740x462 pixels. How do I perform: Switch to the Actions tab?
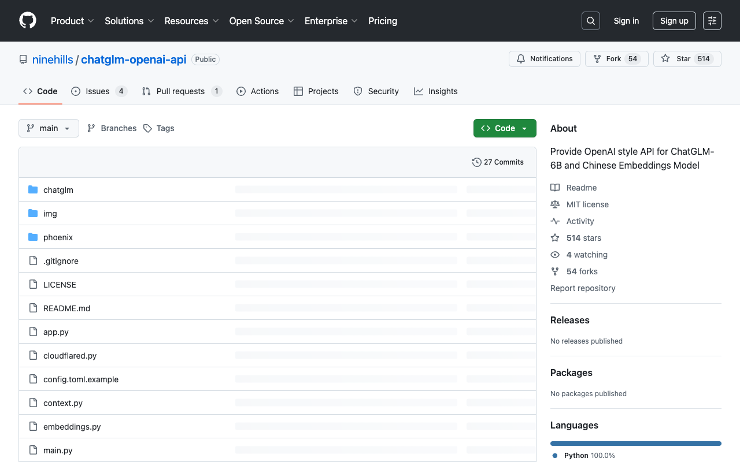(257, 91)
